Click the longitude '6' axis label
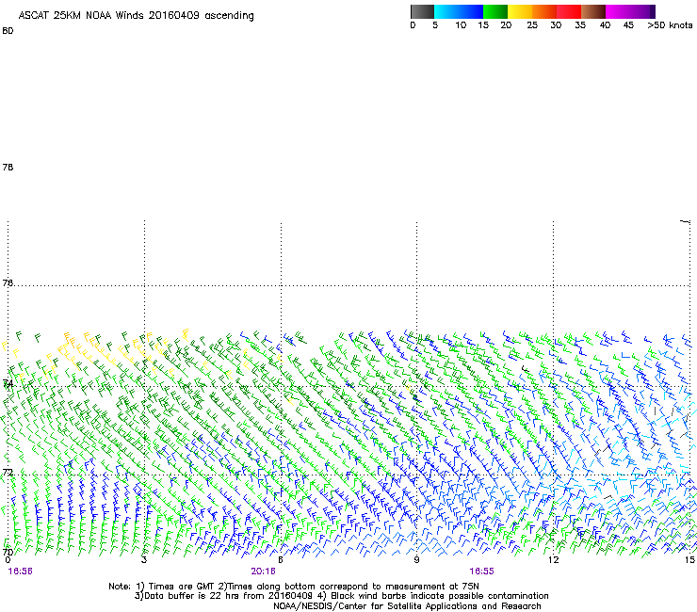697x612 pixels. tap(281, 559)
